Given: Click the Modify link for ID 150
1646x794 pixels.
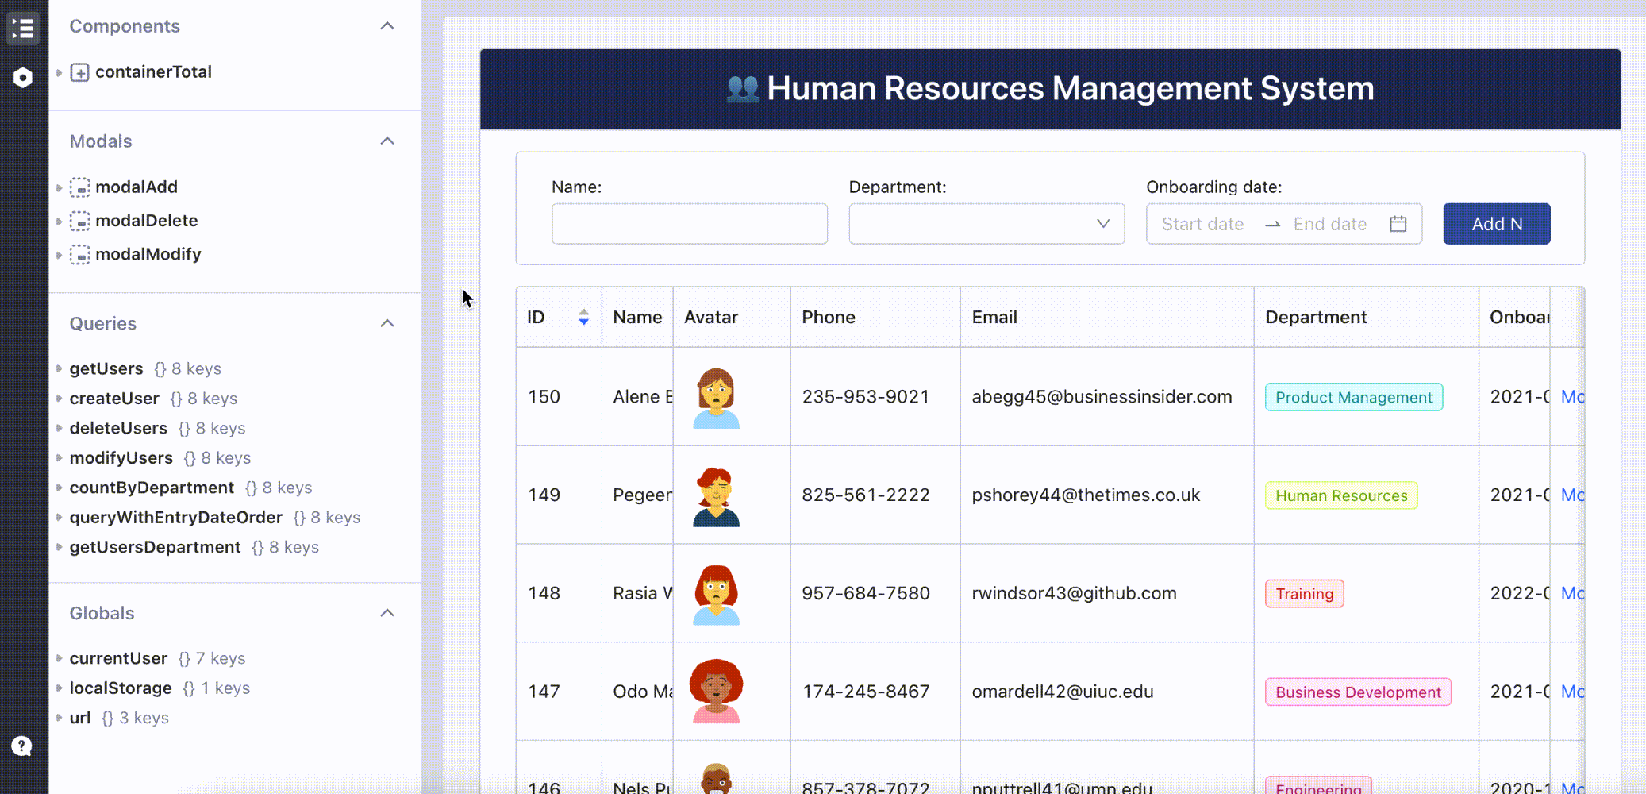Looking at the screenshot, I should tap(1572, 396).
